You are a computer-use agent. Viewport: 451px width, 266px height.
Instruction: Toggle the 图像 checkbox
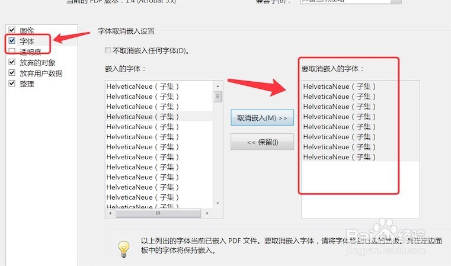(x=12, y=30)
